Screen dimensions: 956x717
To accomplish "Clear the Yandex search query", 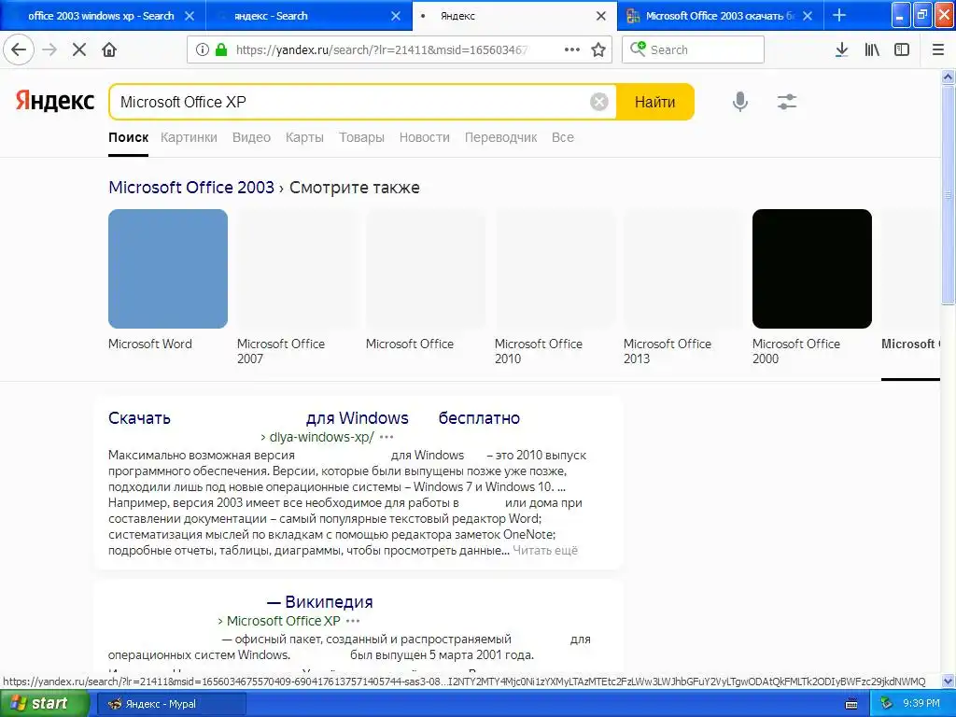I will click(599, 102).
